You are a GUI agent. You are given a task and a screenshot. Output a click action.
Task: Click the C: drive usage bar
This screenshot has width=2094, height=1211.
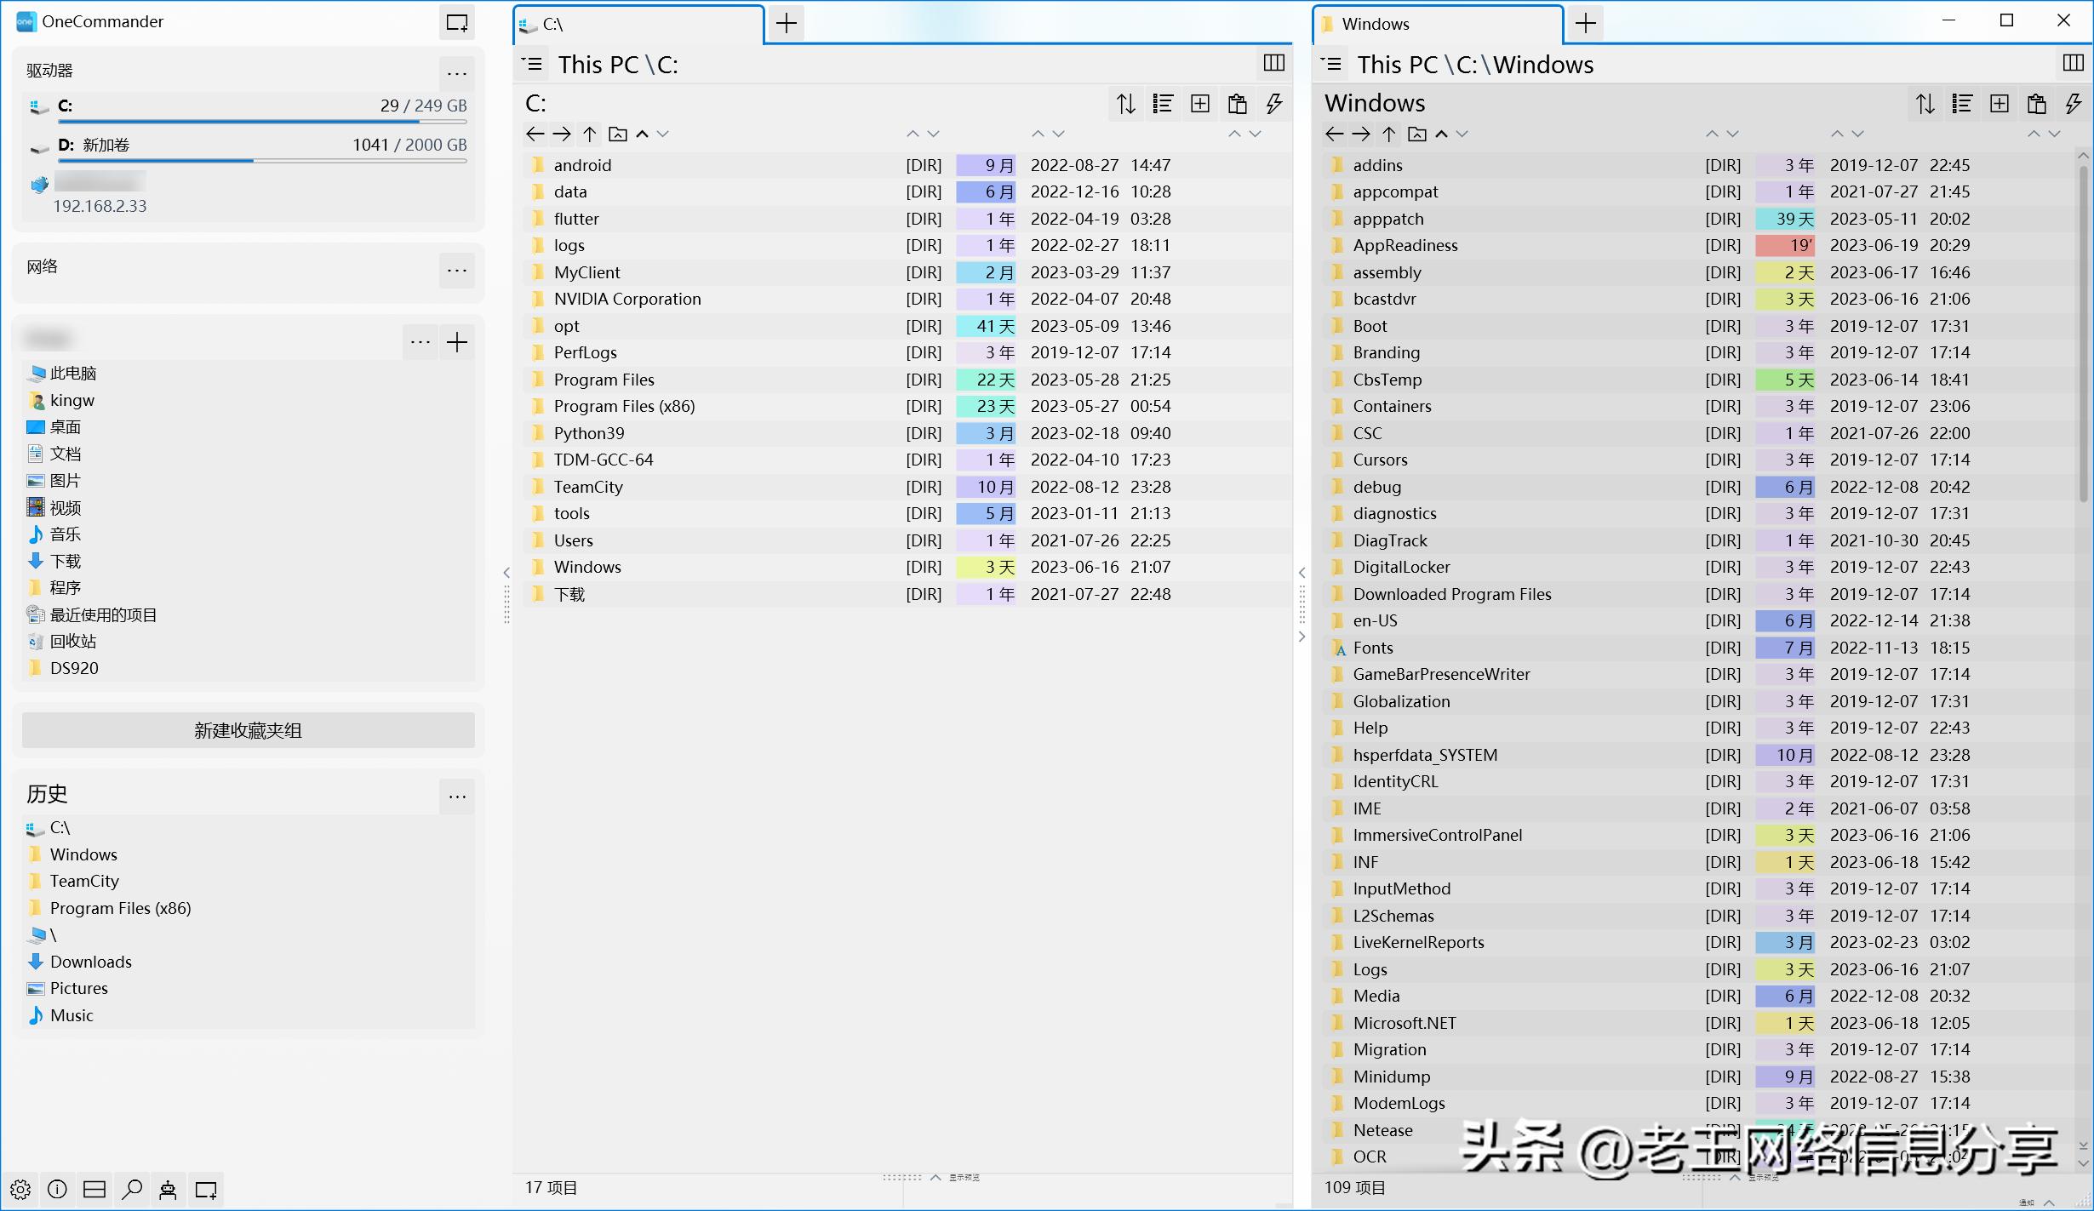tap(262, 122)
